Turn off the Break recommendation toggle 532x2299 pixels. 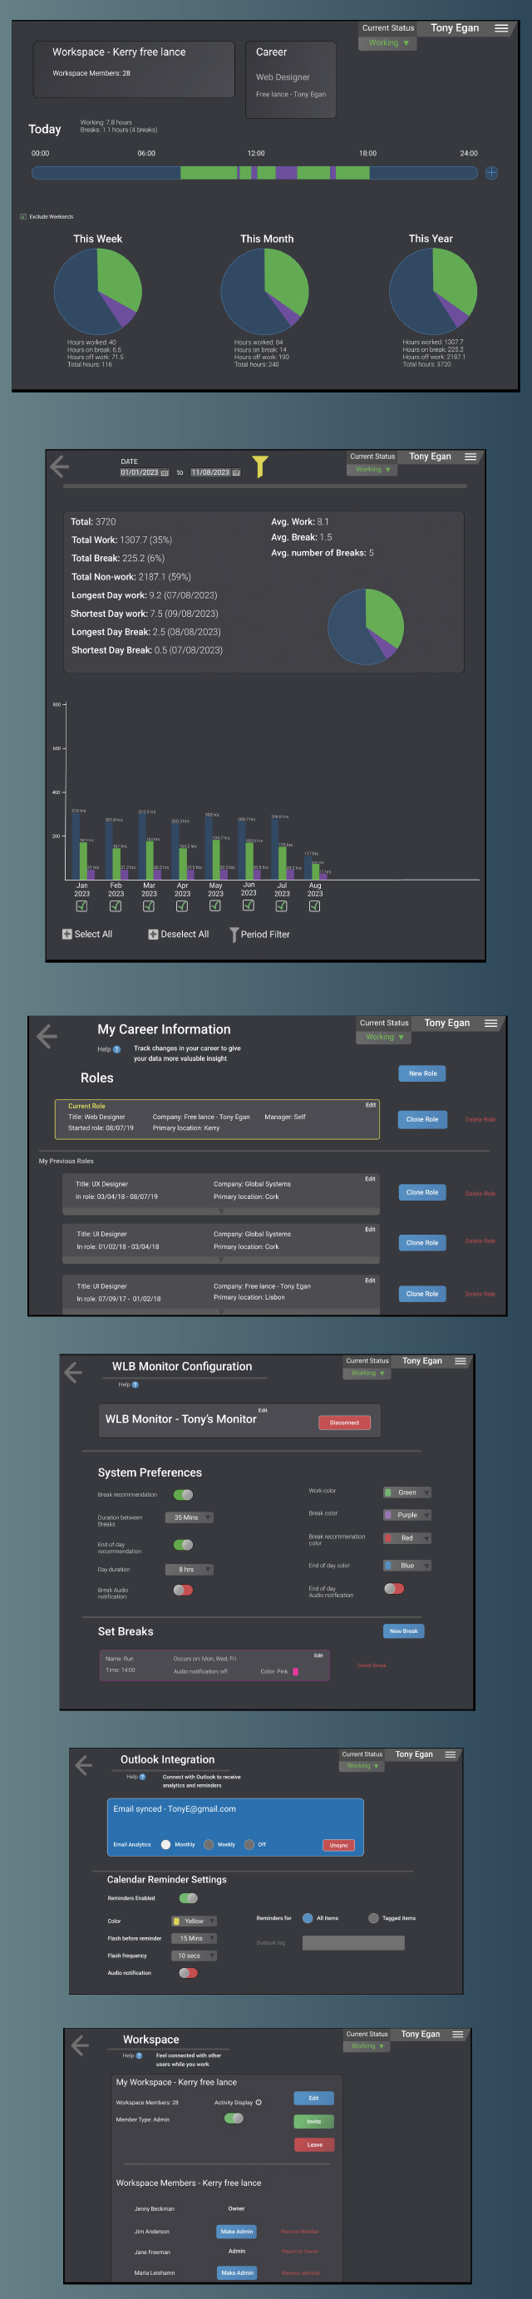pyautogui.click(x=183, y=1495)
